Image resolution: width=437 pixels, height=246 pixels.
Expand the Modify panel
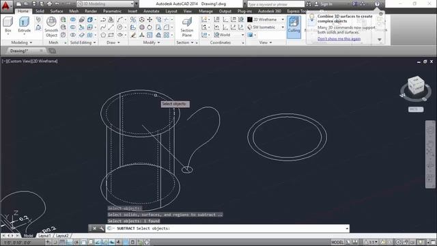tap(152, 42)
